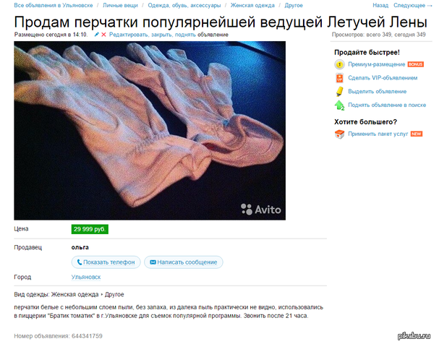Click the 'Написать сообщение' button
Viewport: 434px width, 344px height.
pos(184,262)
